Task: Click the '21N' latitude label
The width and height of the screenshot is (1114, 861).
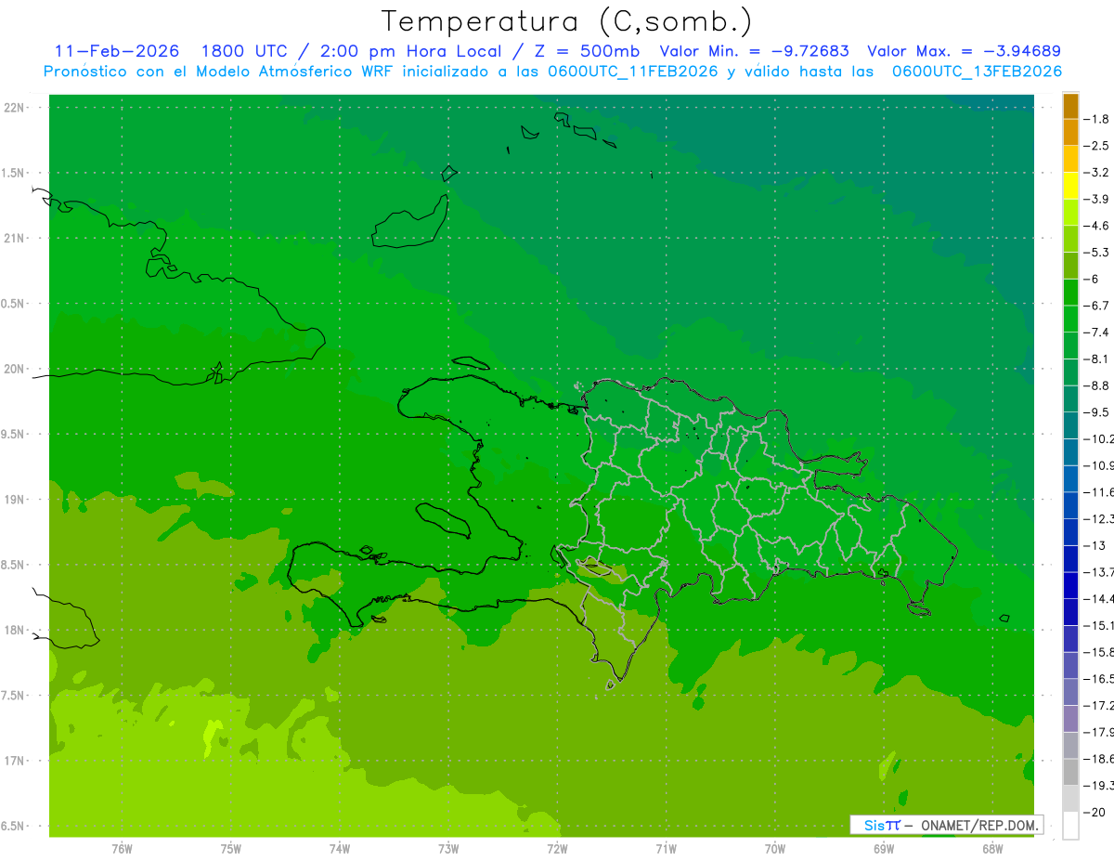Action: [x=15, y=238]
